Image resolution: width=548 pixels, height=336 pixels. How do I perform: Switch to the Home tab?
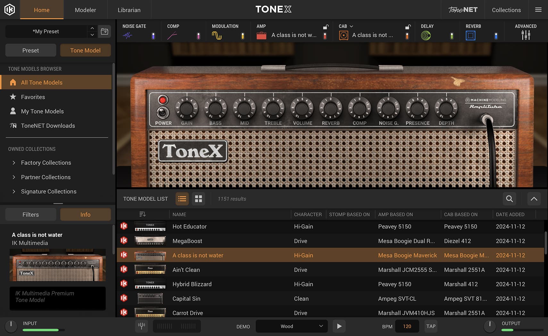tap(42, 10)
